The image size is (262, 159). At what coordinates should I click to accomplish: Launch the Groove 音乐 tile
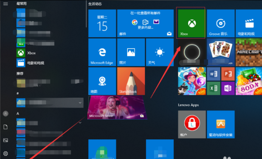[x=221, y=23]
